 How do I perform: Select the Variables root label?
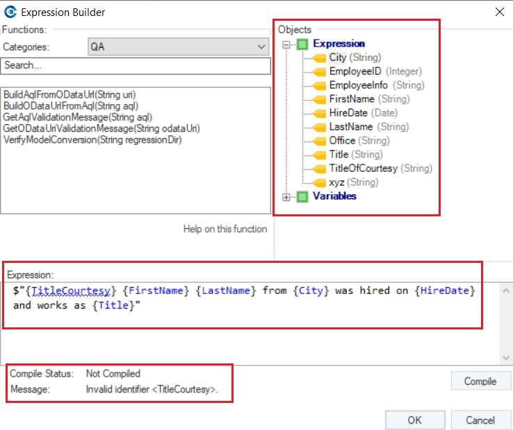tap(334, 196)
